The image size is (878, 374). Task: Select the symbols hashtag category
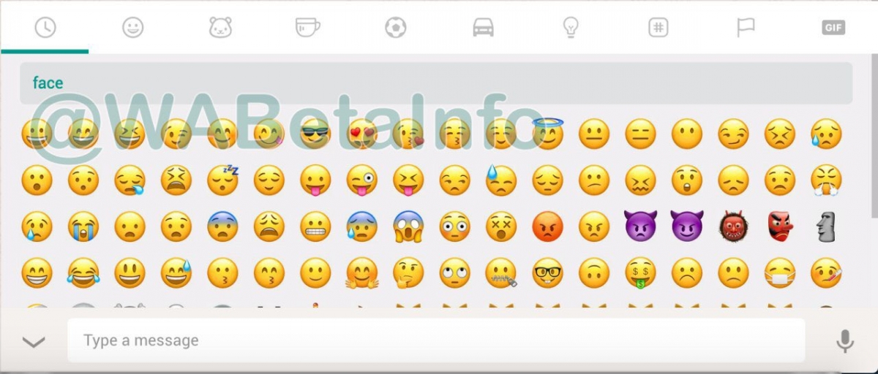658,28
